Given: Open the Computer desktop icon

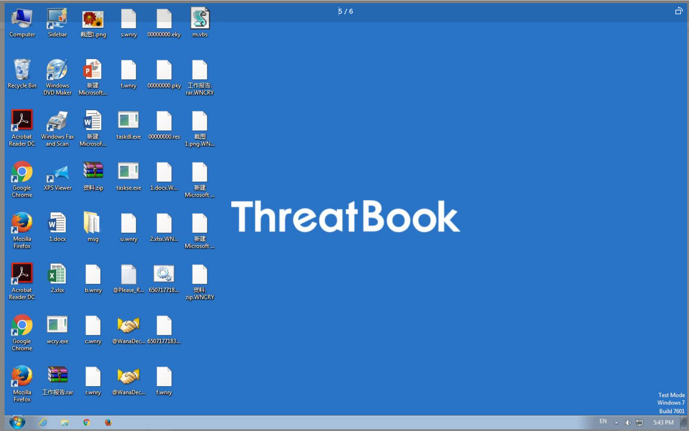Looking at the screenshot, I should 22,23.
